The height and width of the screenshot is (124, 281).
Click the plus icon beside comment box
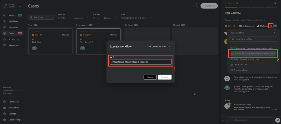(223, 120)
